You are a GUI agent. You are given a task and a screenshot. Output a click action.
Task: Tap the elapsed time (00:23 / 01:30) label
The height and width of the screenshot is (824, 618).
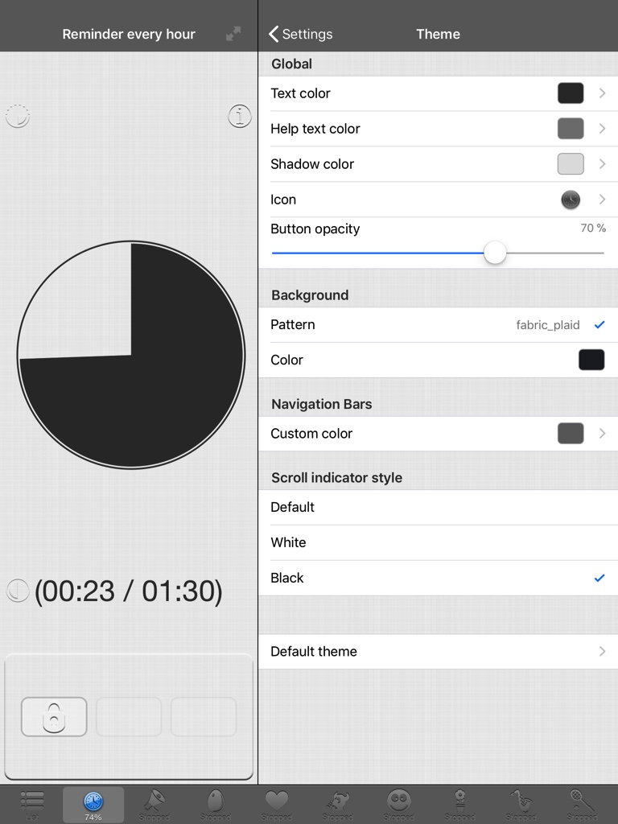click(129, 591)
